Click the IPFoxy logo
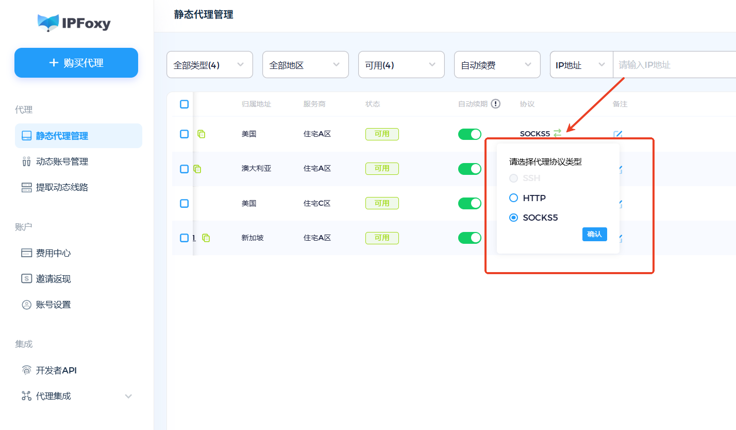The image size is (736, 430). 74,23
